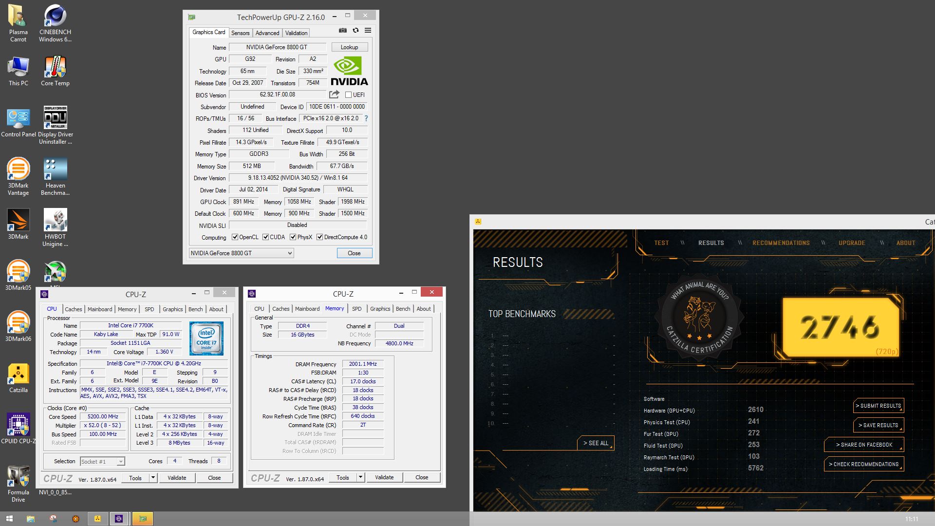Open Bench tab in right CPU-Z window
The image size is (935, 526).
pyautogui.click(x=403, y=309)
